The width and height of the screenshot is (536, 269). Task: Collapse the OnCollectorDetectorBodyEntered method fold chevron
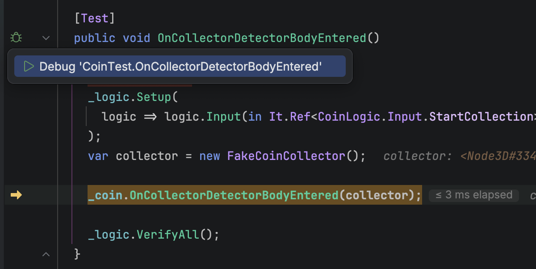tap(46, 38)
